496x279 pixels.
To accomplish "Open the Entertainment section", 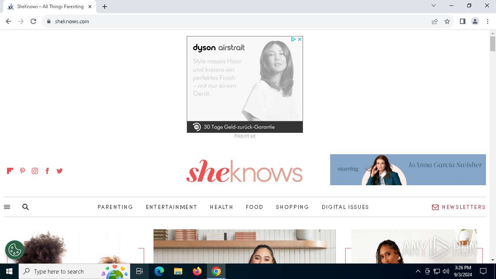I will pyautogui.click(x=172, y=207).
